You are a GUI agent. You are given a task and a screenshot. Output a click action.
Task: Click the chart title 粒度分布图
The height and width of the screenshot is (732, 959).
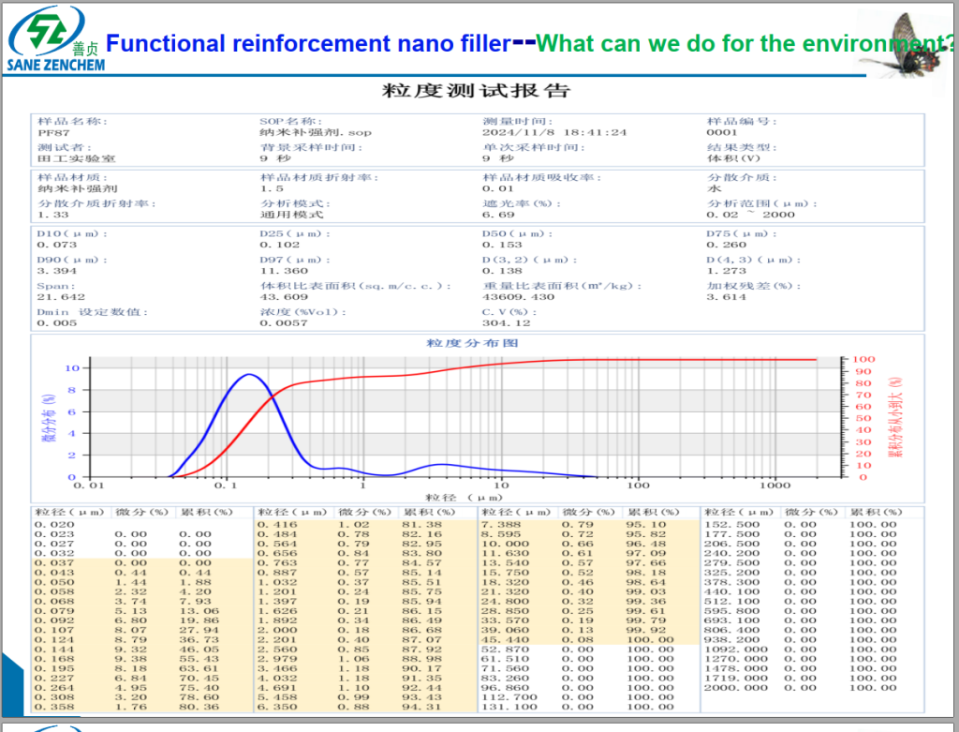pos(479,344)
